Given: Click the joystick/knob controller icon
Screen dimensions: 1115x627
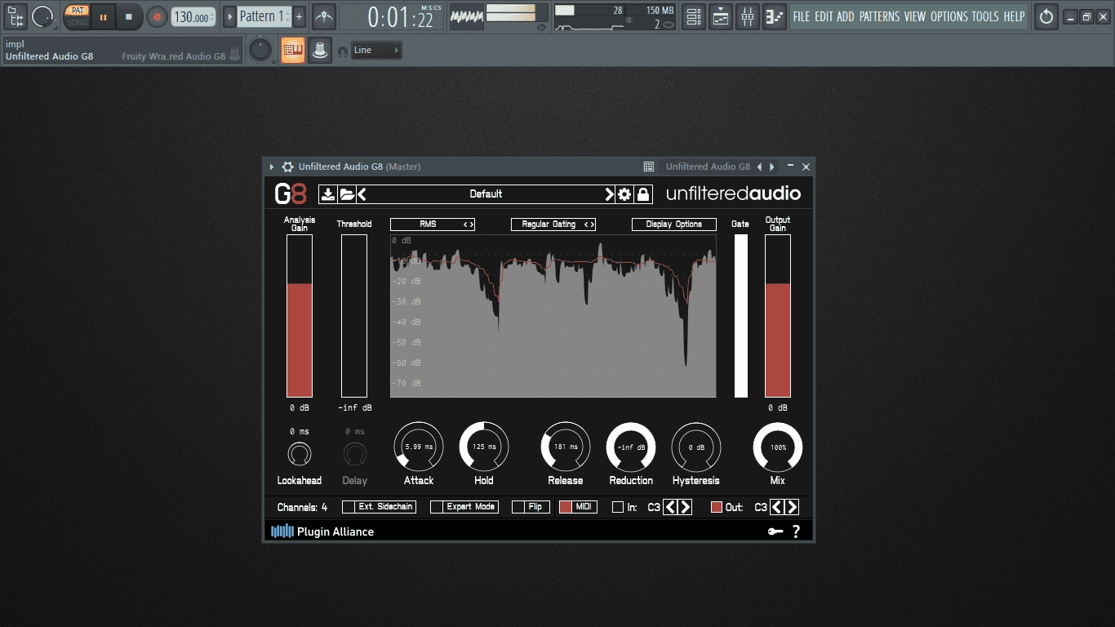Looking at the screenshot, I should point(320,51).
